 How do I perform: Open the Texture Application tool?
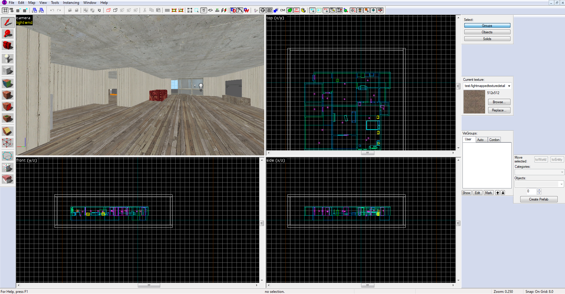pos(8,83)
